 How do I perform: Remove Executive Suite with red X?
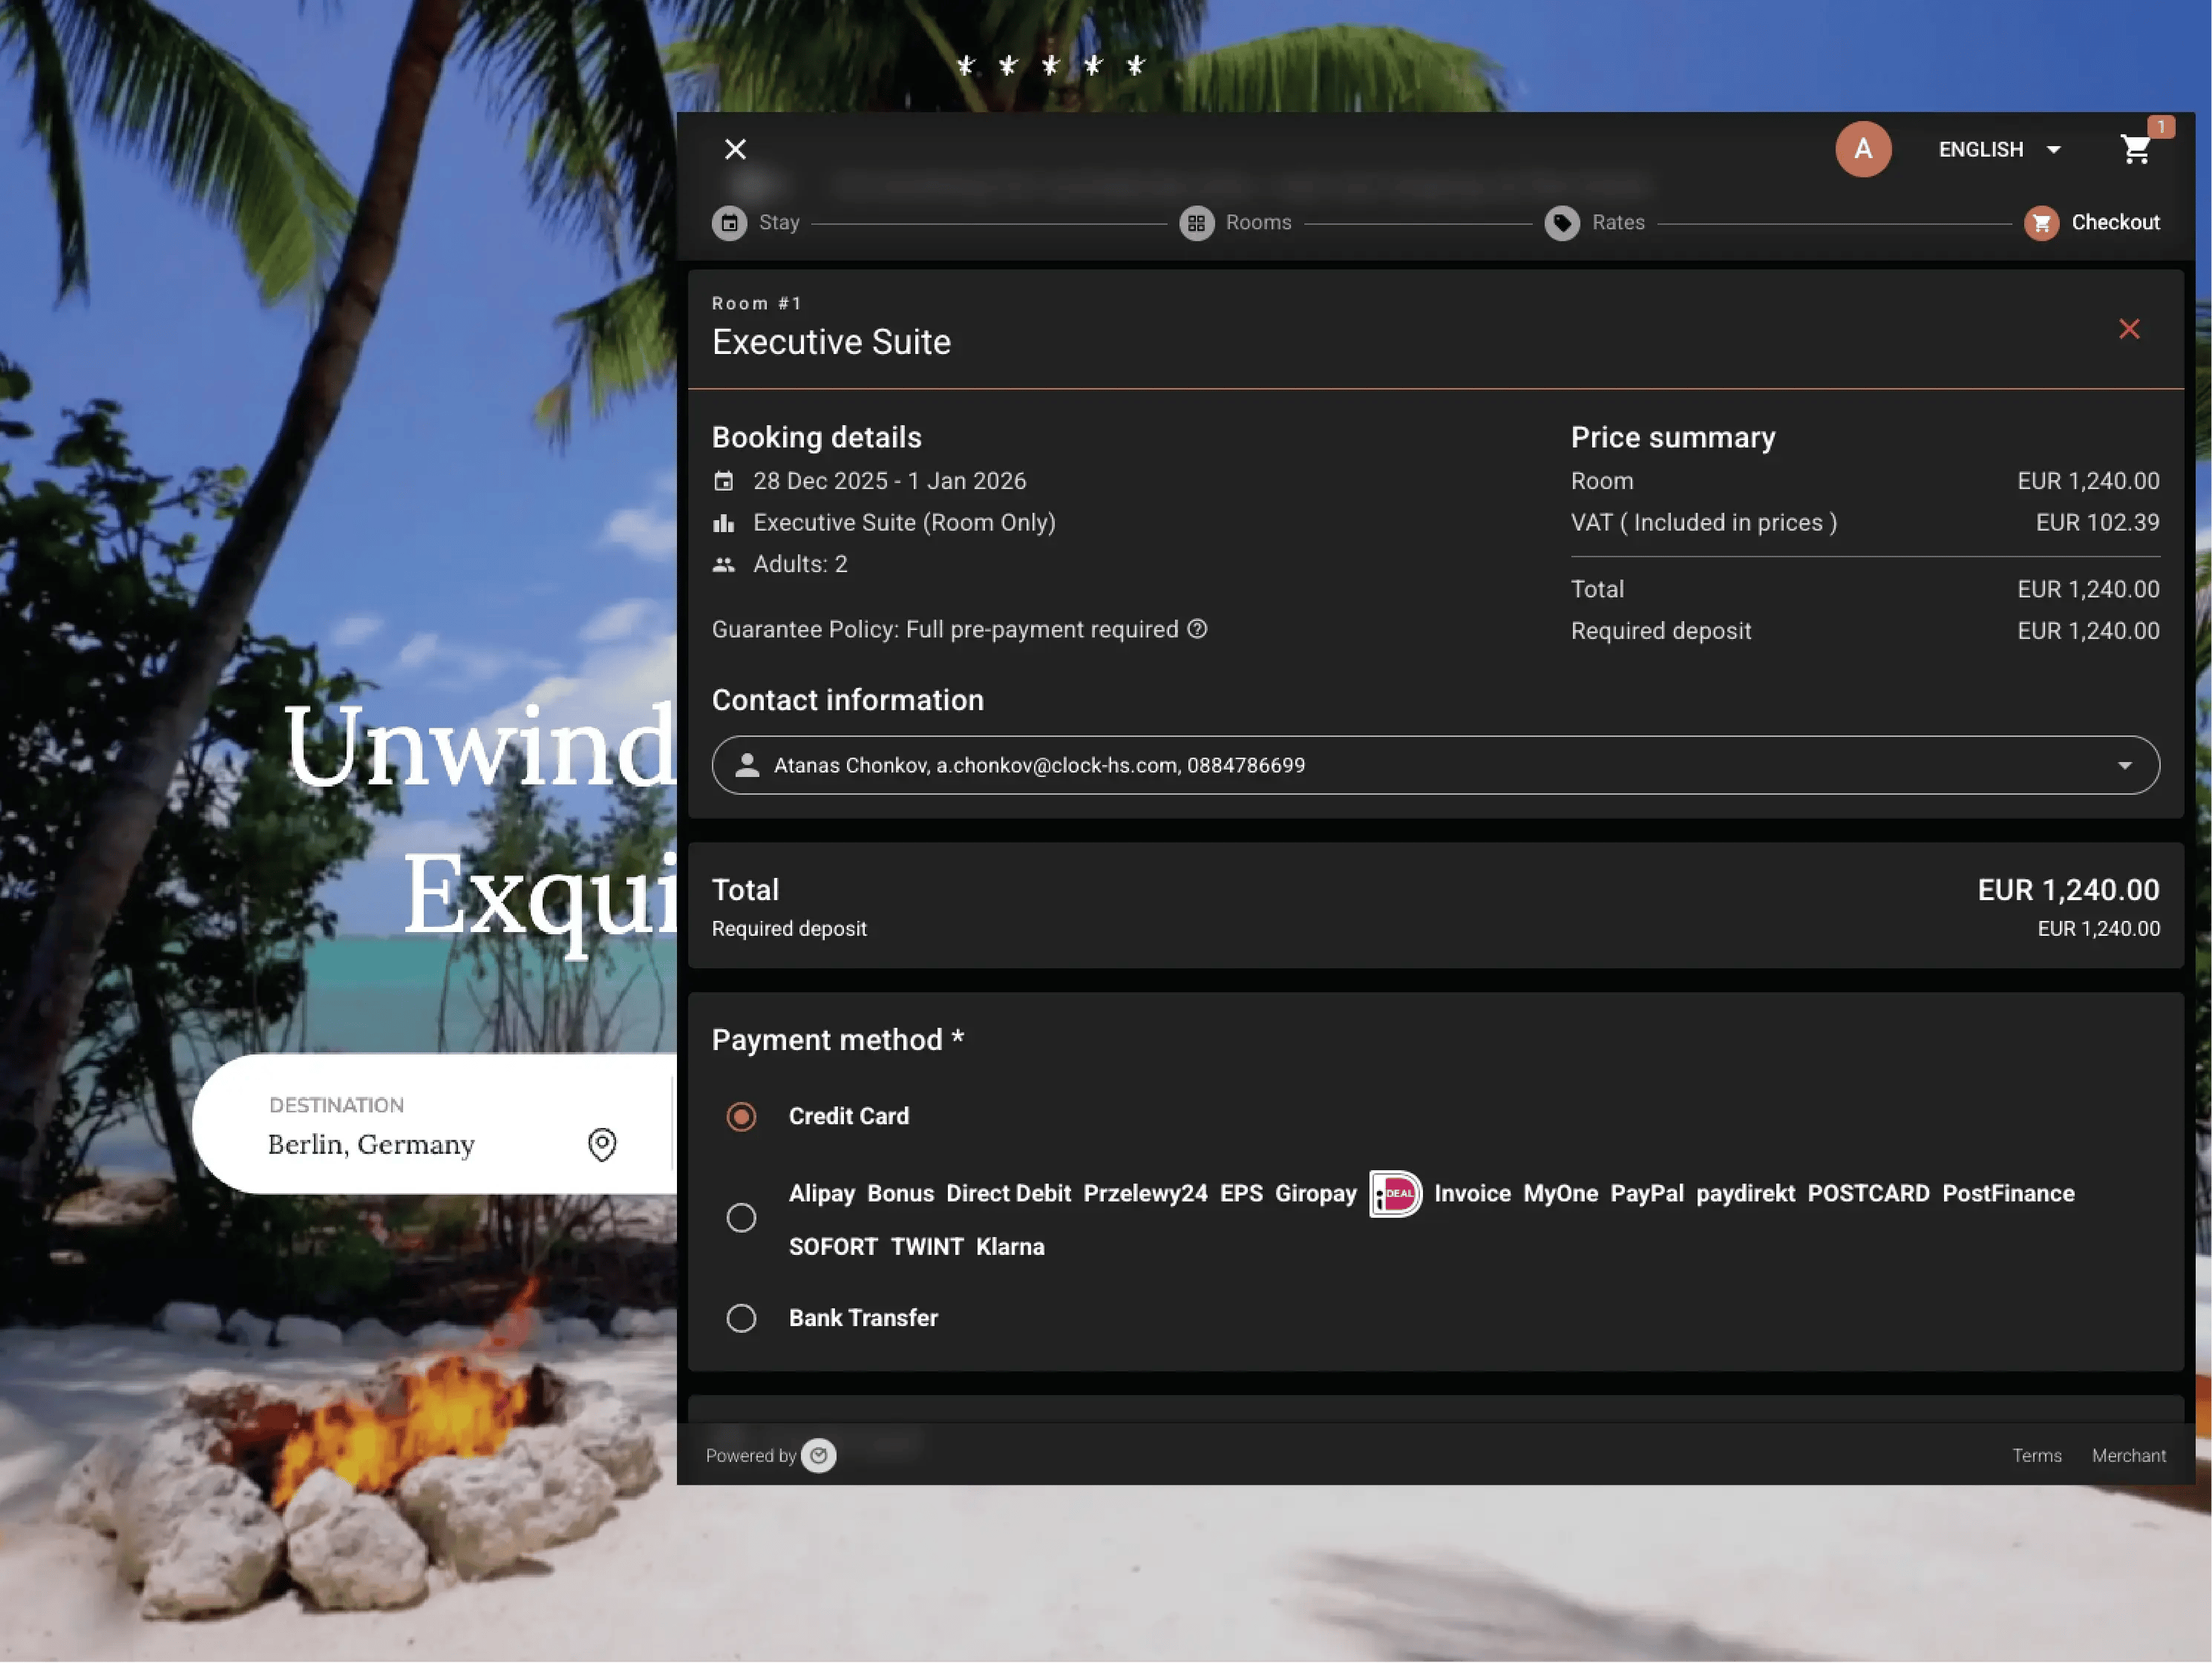(x=2129, y=329)
